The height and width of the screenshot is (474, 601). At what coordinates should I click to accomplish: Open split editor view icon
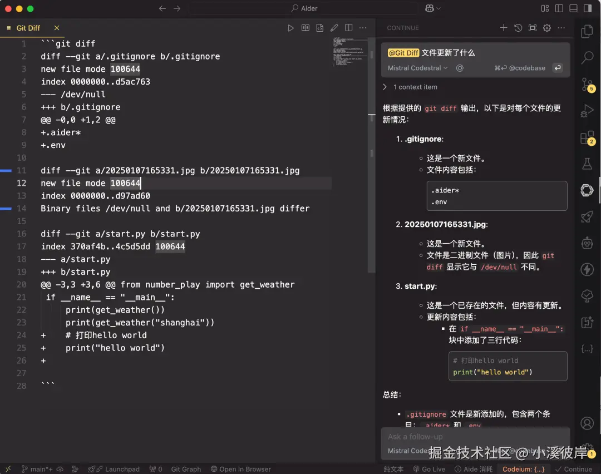(x=348, y=27)
